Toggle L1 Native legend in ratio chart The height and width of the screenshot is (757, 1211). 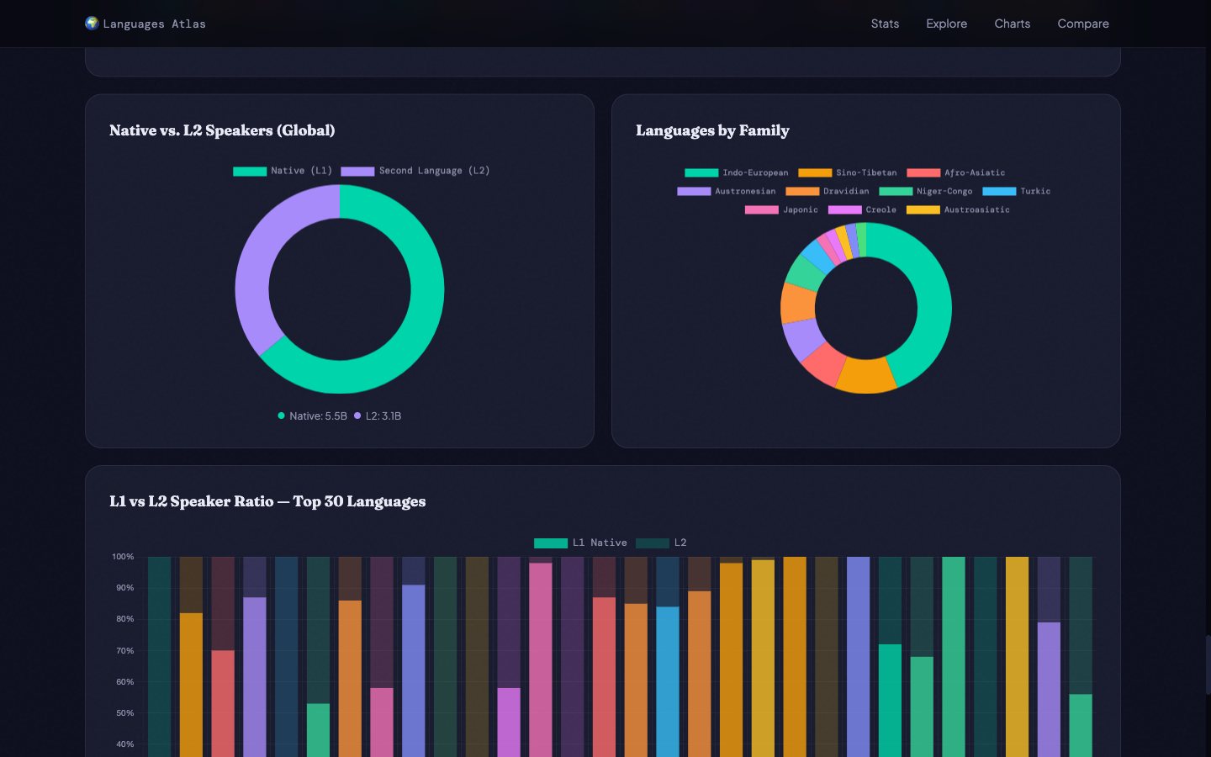[x=580, y=543]
